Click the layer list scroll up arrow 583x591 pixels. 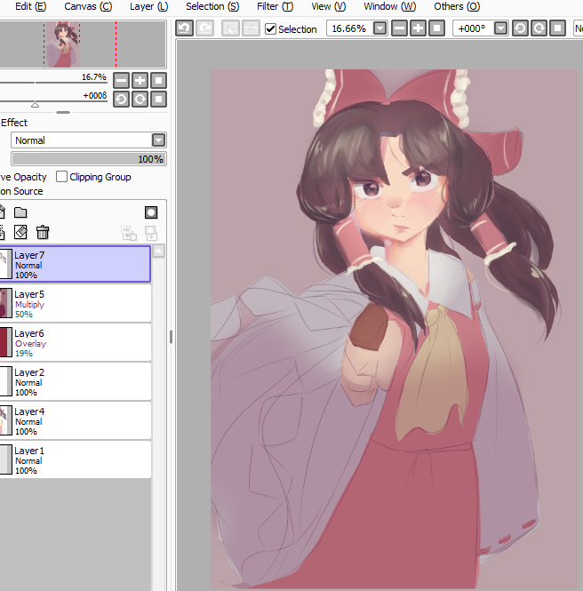[x=159, y=251]
